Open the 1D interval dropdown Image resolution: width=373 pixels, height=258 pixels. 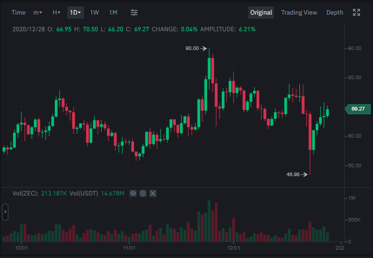coord(76,13)
